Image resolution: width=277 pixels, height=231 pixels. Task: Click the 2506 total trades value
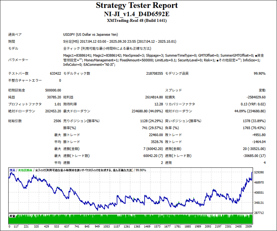tap(57, 121)
